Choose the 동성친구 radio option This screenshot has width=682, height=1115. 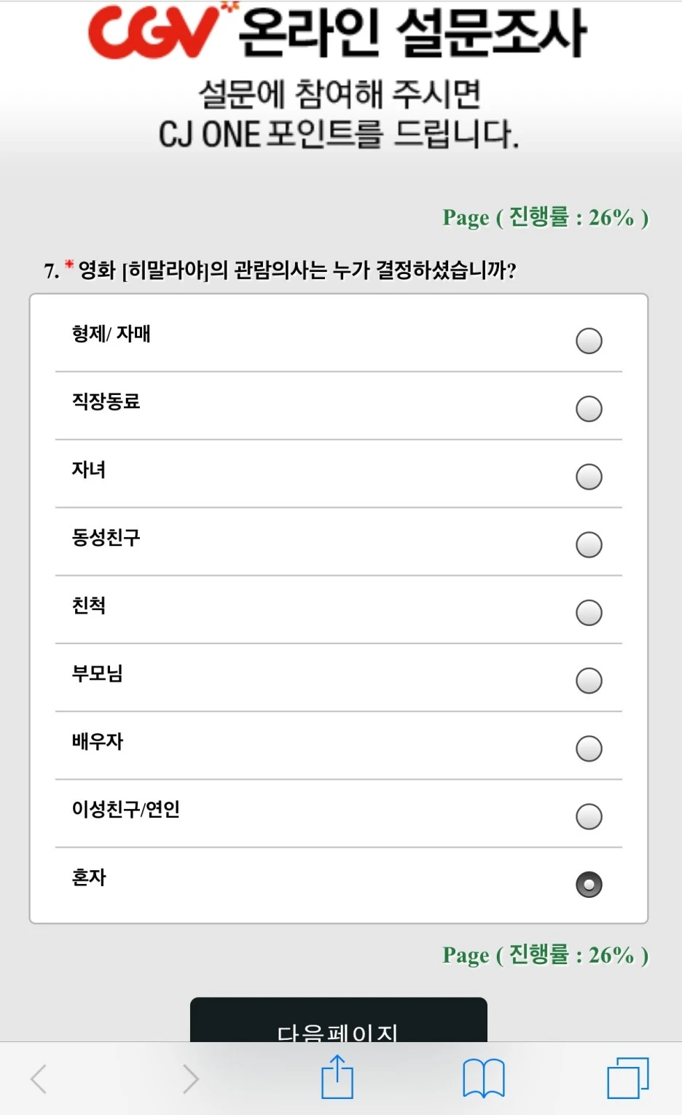click(589, 544)
